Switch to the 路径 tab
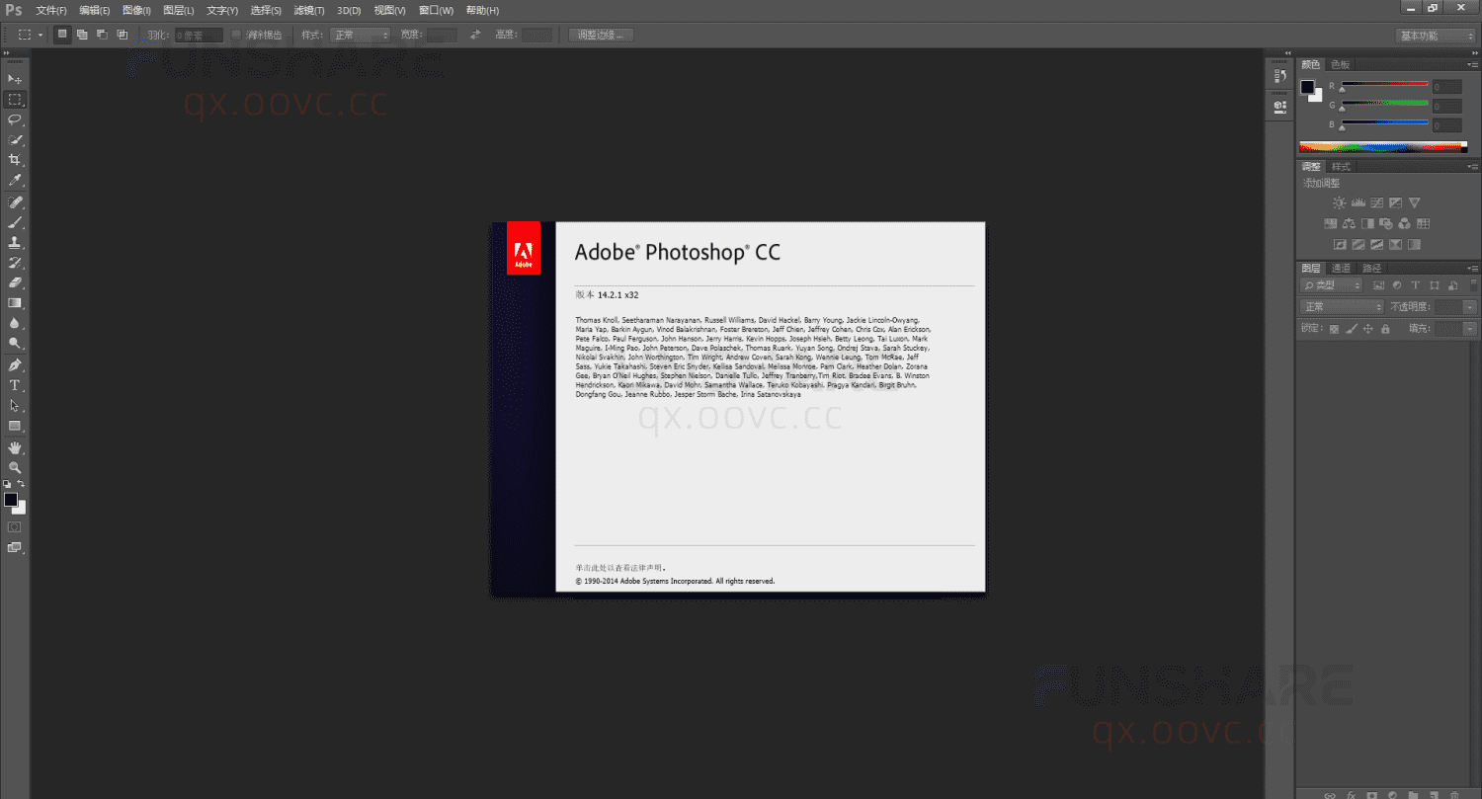 coord(1371,269)
